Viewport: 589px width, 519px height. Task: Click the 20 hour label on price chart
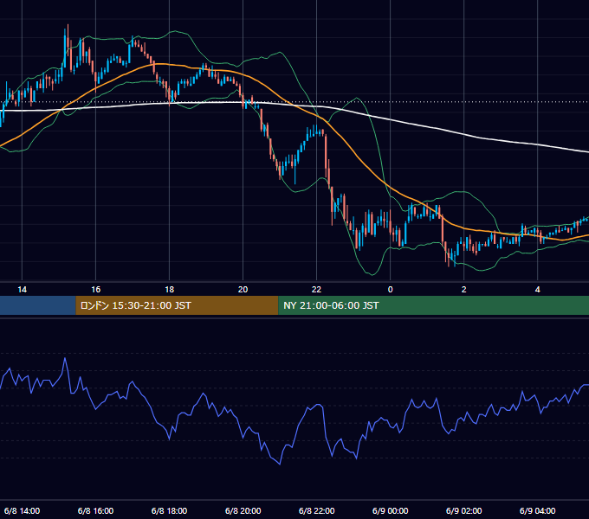243,290
